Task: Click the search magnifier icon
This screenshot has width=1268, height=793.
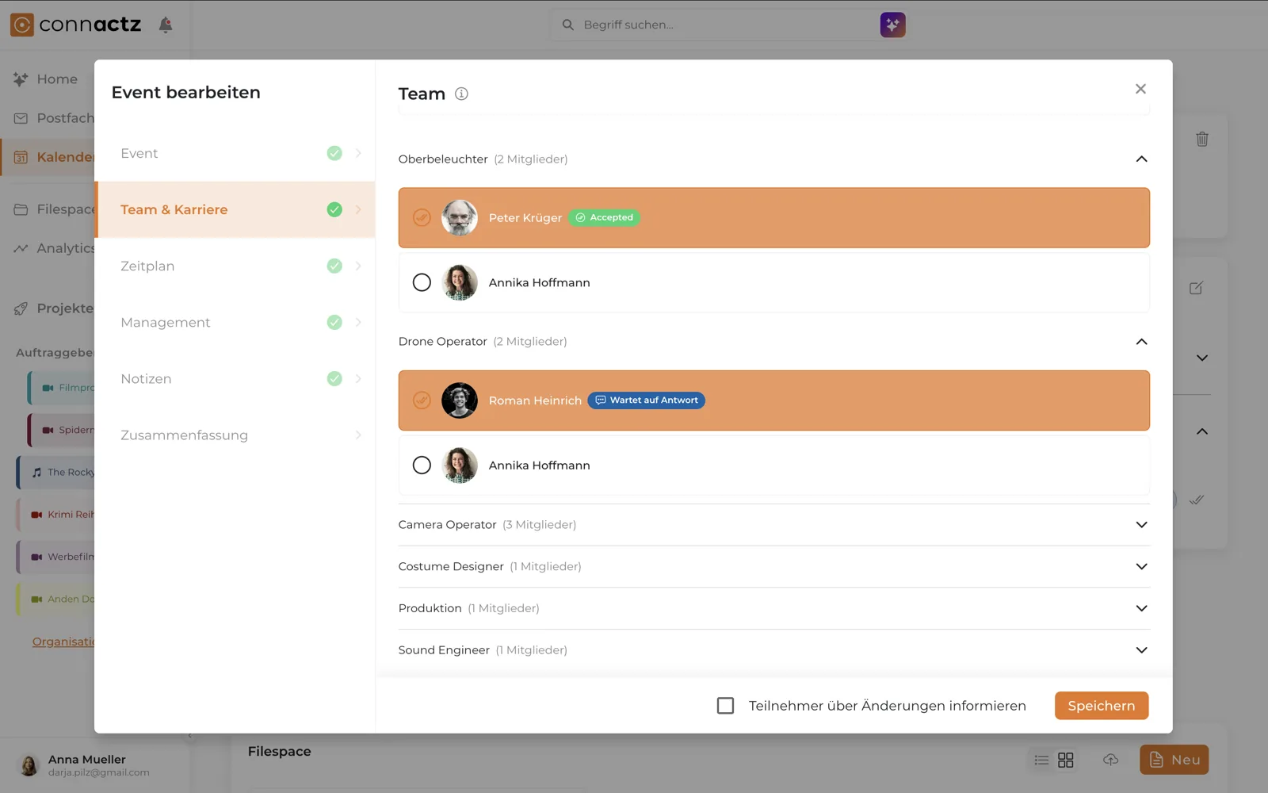Action: click(567, 25)
